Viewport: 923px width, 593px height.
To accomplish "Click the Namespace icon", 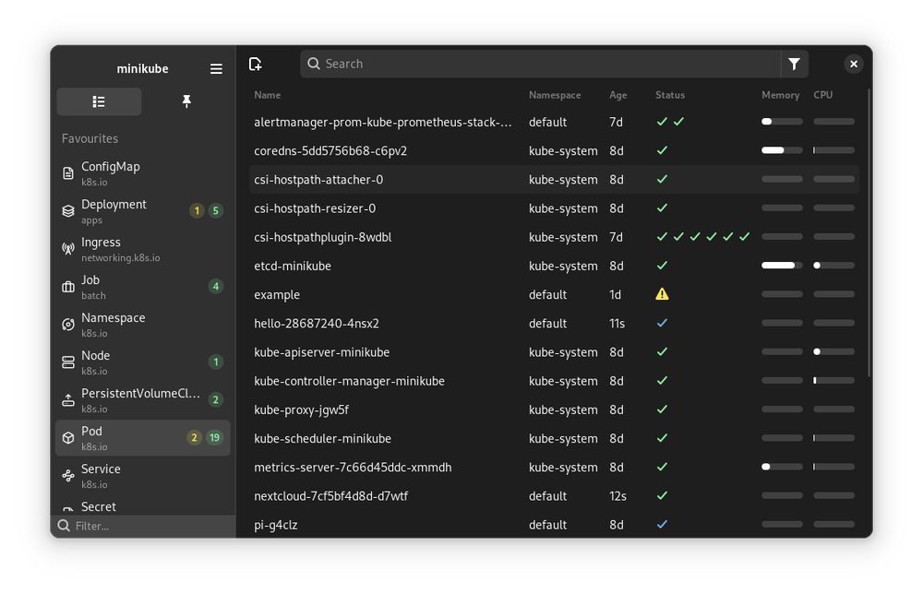I will coord(68,325).
